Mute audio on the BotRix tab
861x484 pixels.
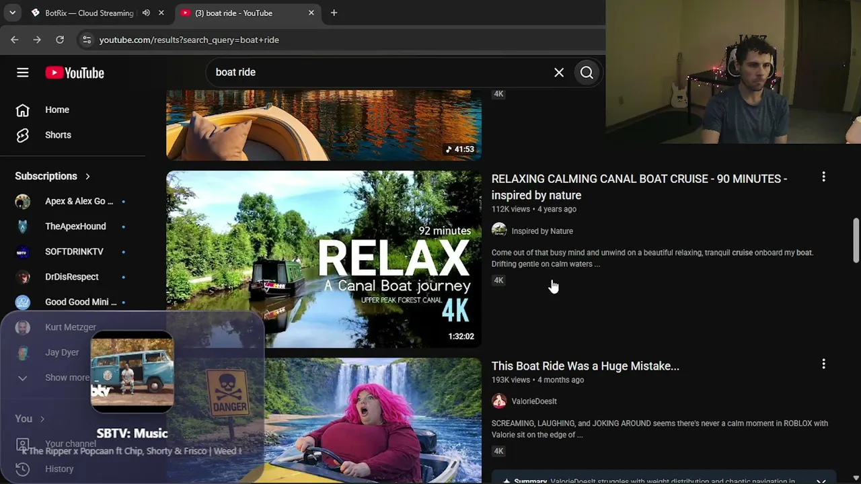point(146,13)
